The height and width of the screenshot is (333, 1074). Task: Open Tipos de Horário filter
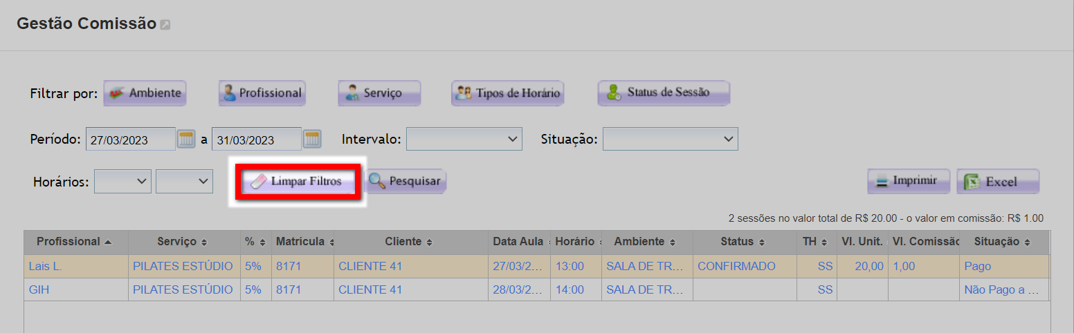click(x=507, y=93)
